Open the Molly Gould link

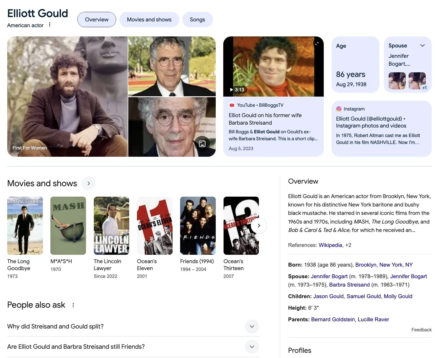click(x=398, y=296)
